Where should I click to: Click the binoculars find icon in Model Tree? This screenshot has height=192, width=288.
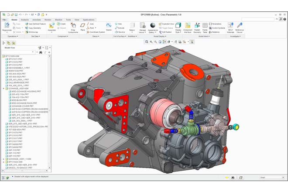(x=41, y=52)
